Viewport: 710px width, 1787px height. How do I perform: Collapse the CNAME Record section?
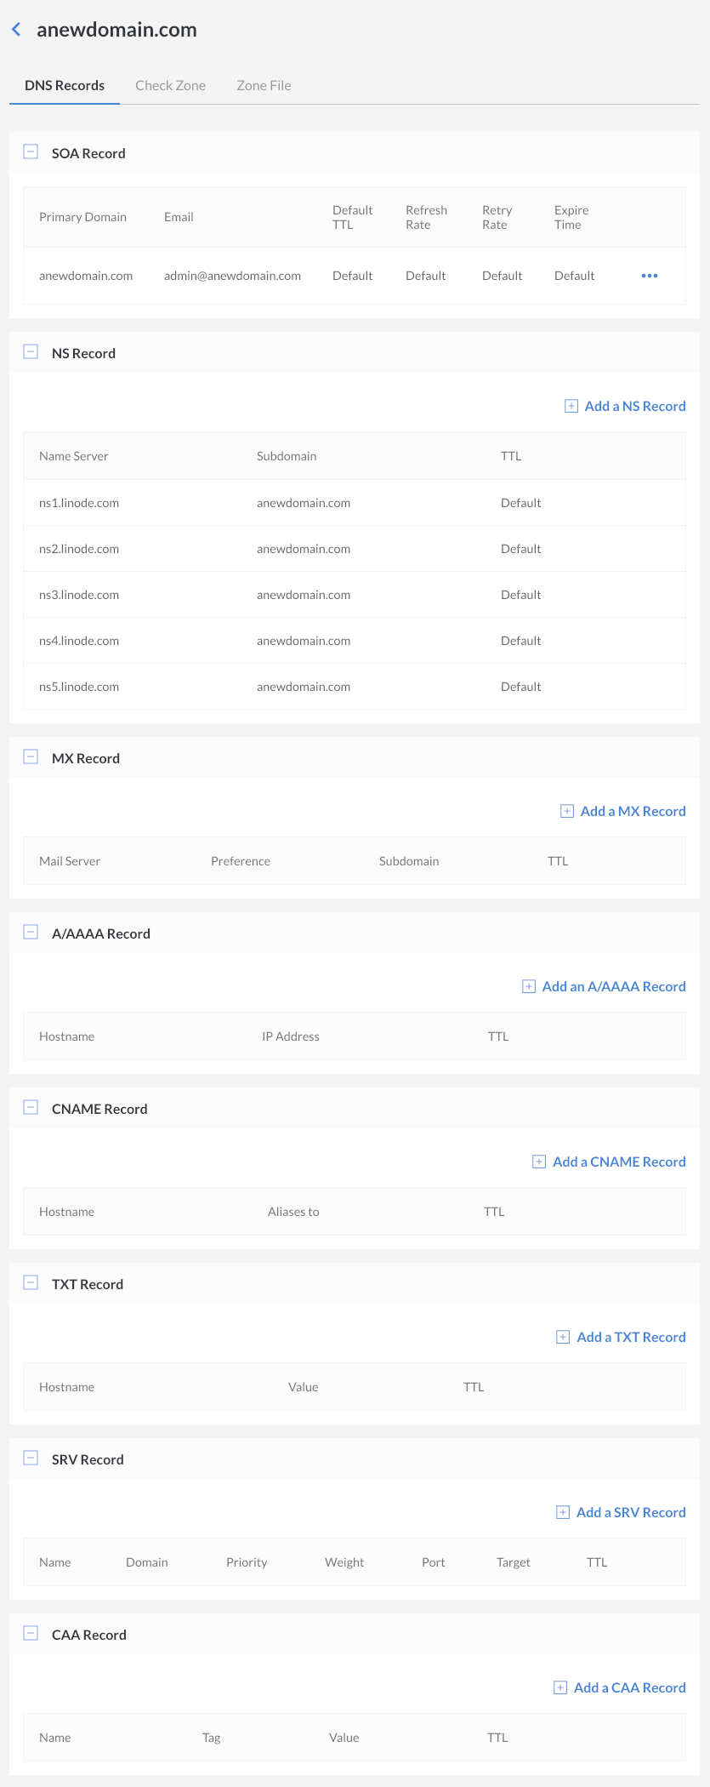pyautogui.click(x=31, y=1108)
